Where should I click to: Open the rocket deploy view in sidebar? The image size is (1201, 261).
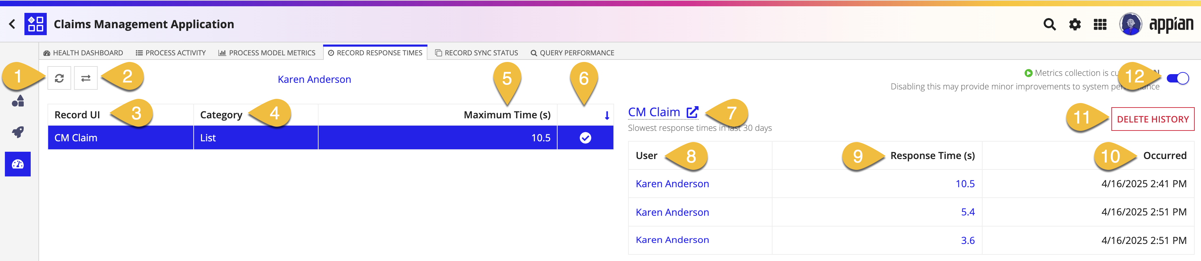coord(18,132)
